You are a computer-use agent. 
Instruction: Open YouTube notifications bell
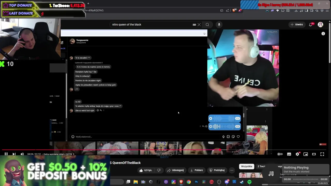[311, 25]
